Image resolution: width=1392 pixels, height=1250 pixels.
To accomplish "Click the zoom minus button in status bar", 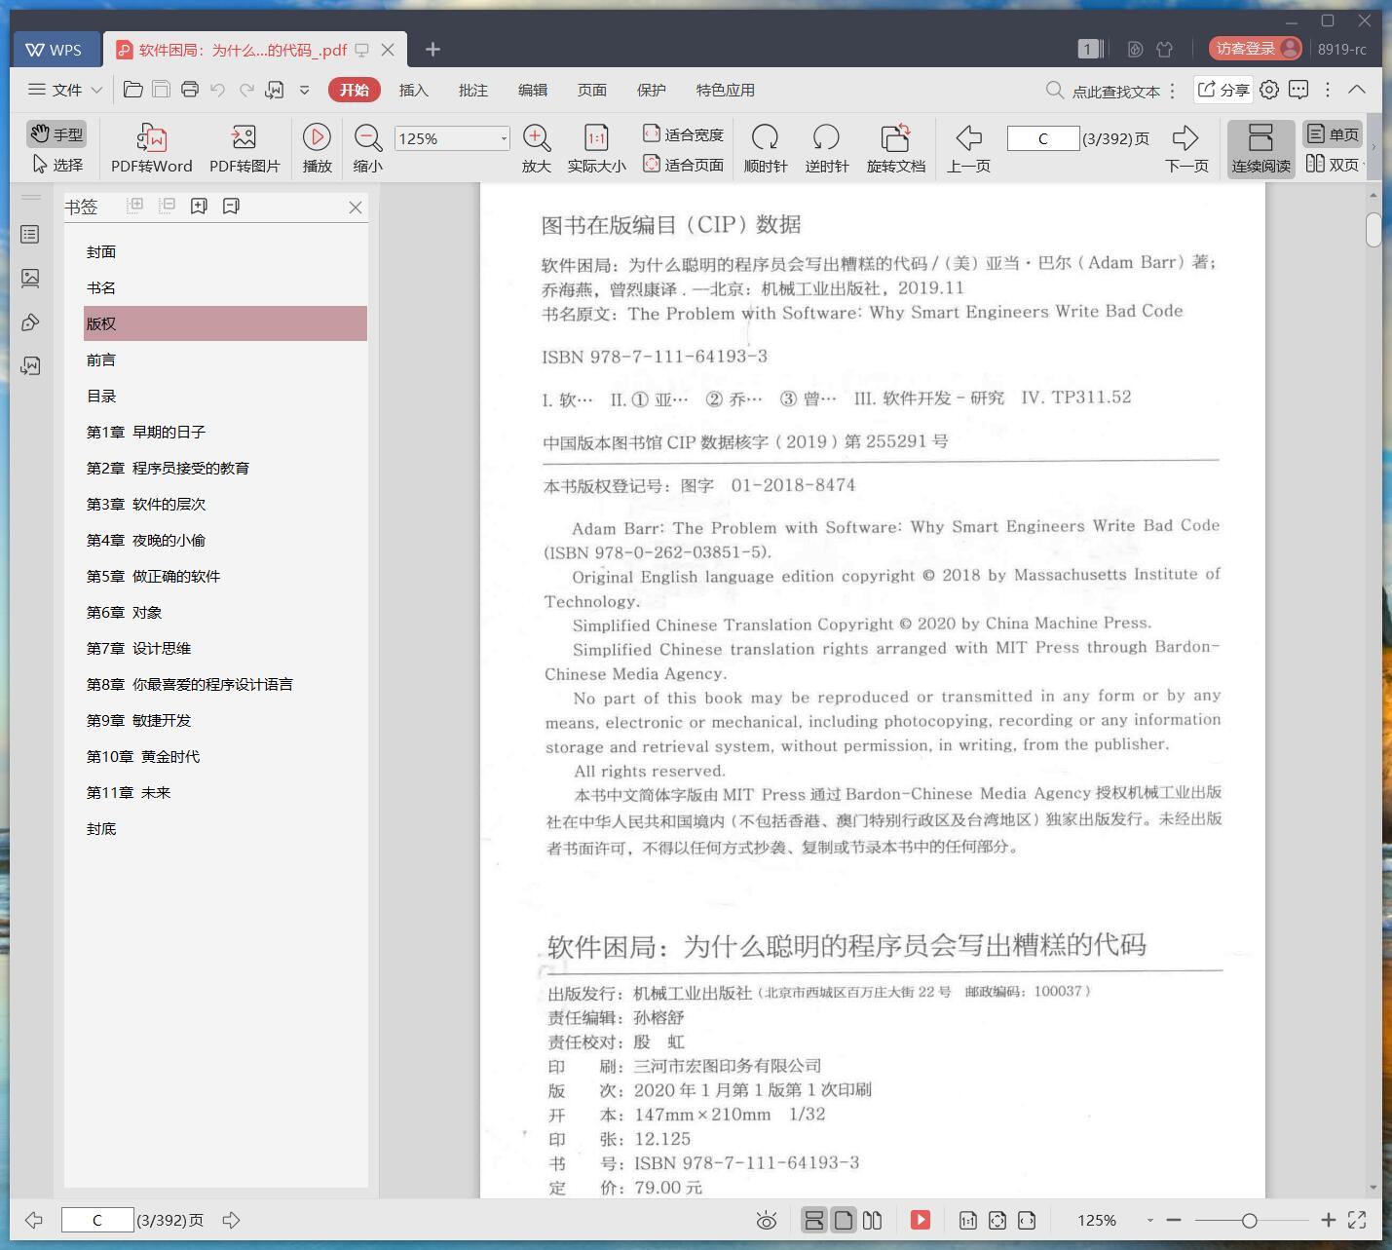I will pos(1174,1220).
